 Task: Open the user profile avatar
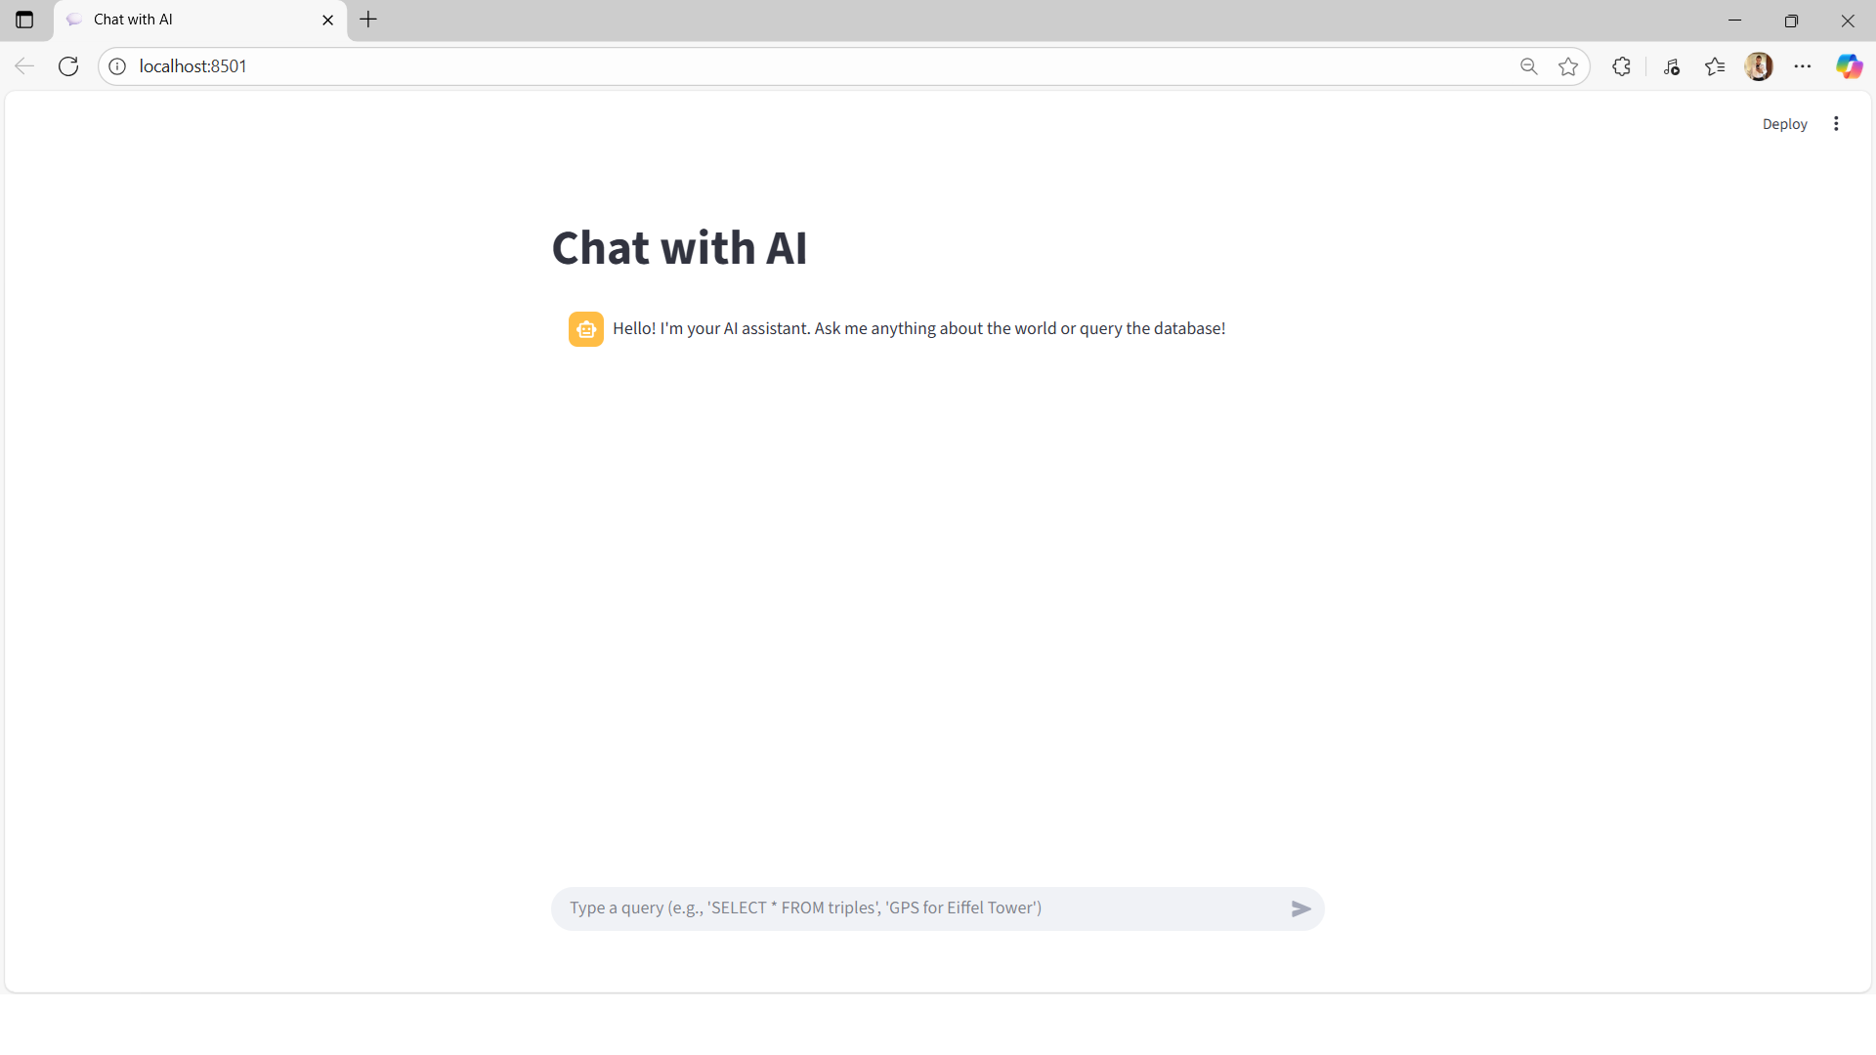click(x=1759, y=66)
